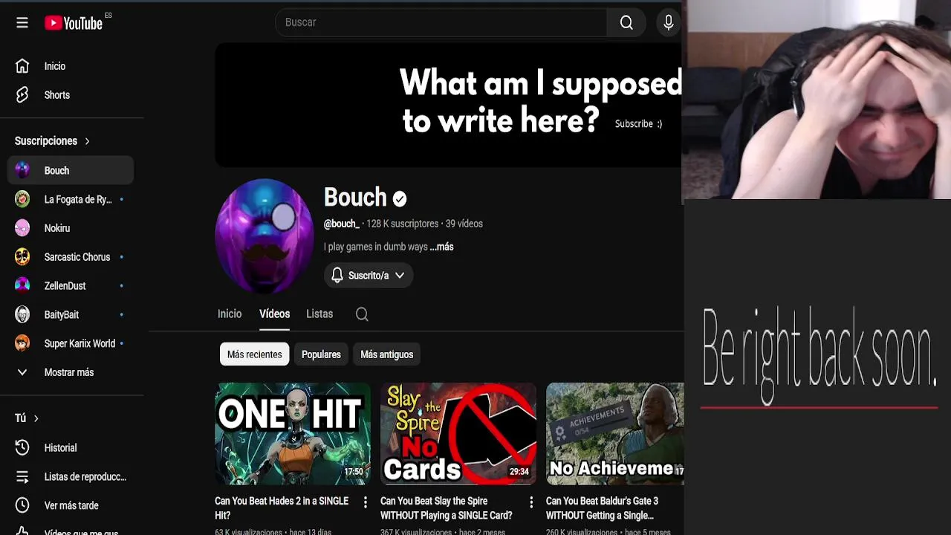Open Sarcastic Chorus channel avatar
Screen dimensions: 951x535
[x=22, y=257]
